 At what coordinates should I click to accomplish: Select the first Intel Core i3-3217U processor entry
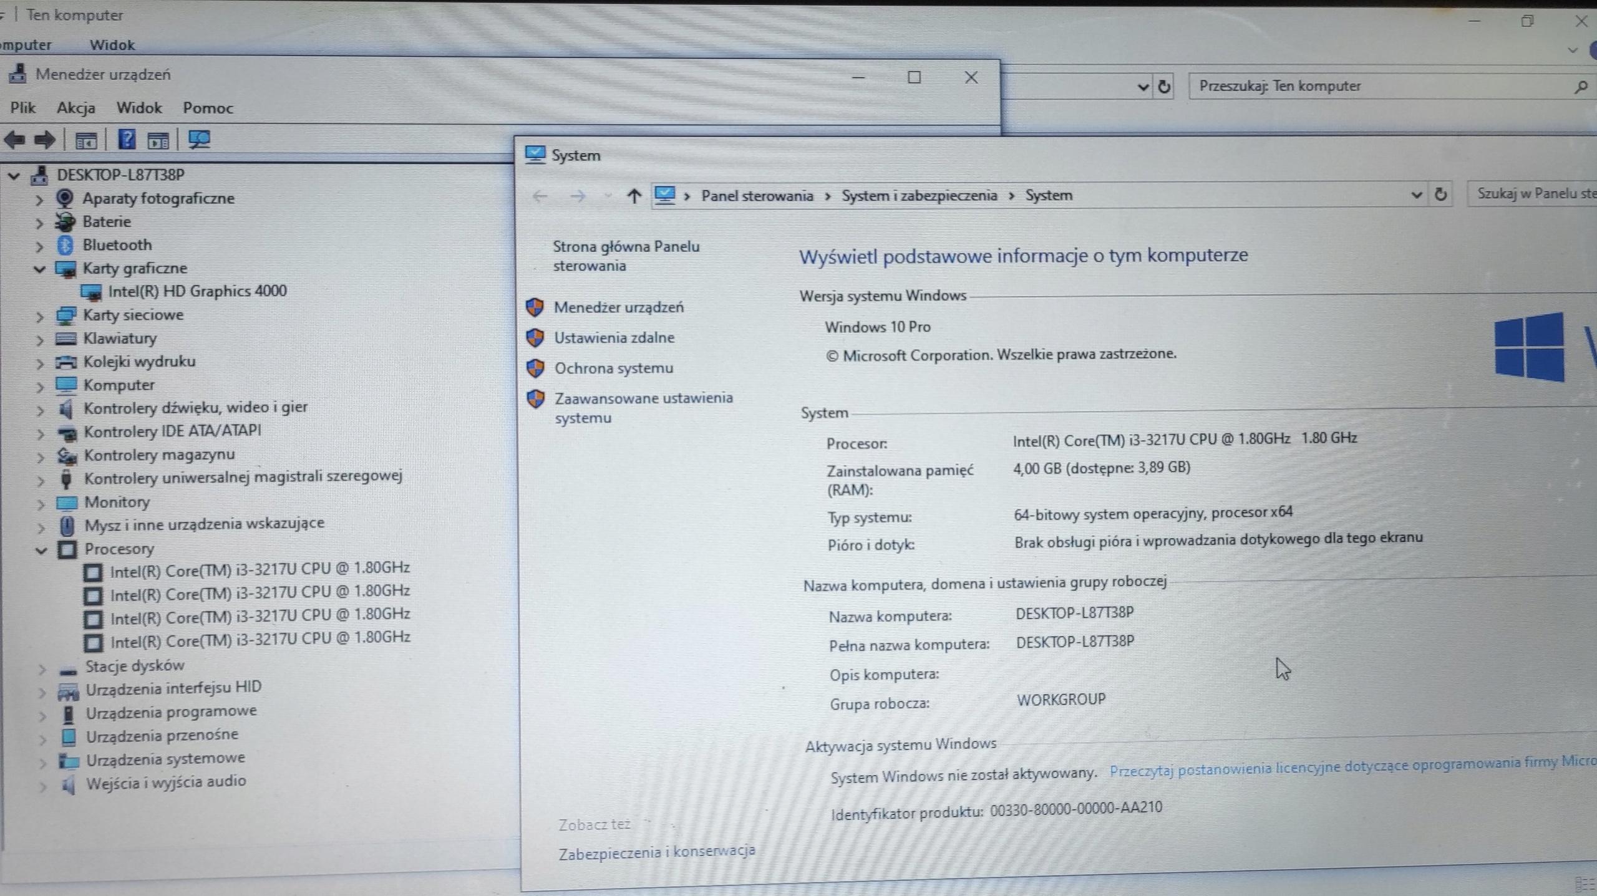(260, 569)
